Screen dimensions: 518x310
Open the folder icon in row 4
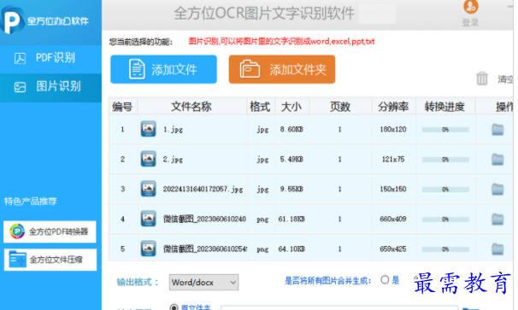[x=497, y=219]
